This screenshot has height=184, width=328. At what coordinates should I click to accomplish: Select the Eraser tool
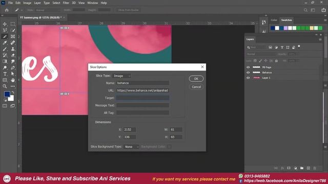point(13,55)
